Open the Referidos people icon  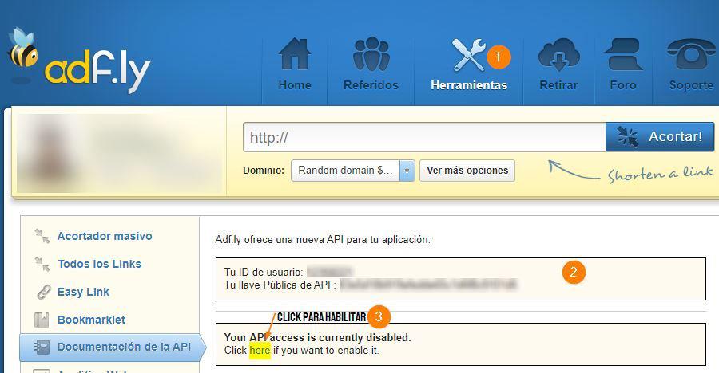pos(371,54)
